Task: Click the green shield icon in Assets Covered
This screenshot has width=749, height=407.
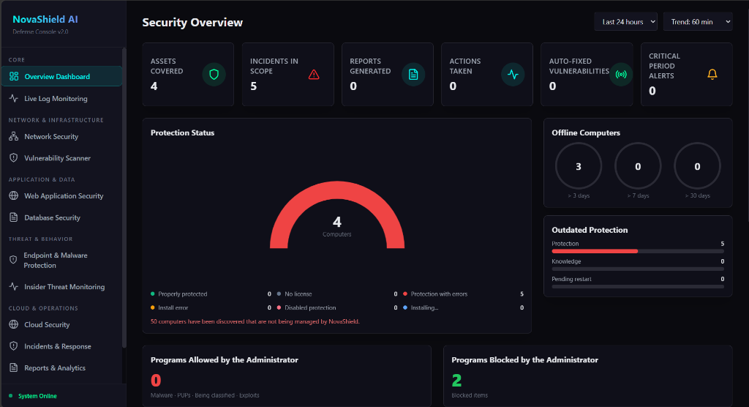Action: coord(214,74)
